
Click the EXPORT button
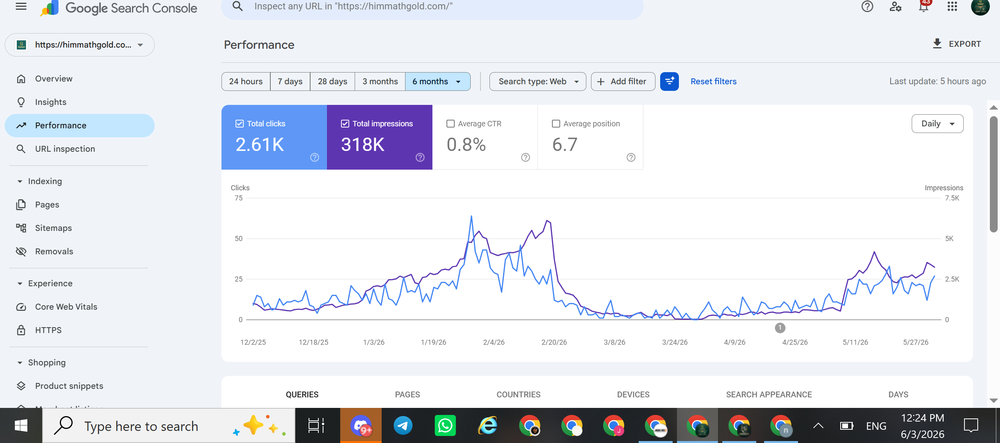(x=957, y=44)
